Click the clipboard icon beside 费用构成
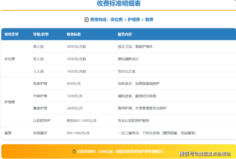The height and width of the screenshot is (159, 236). [86, 20]
